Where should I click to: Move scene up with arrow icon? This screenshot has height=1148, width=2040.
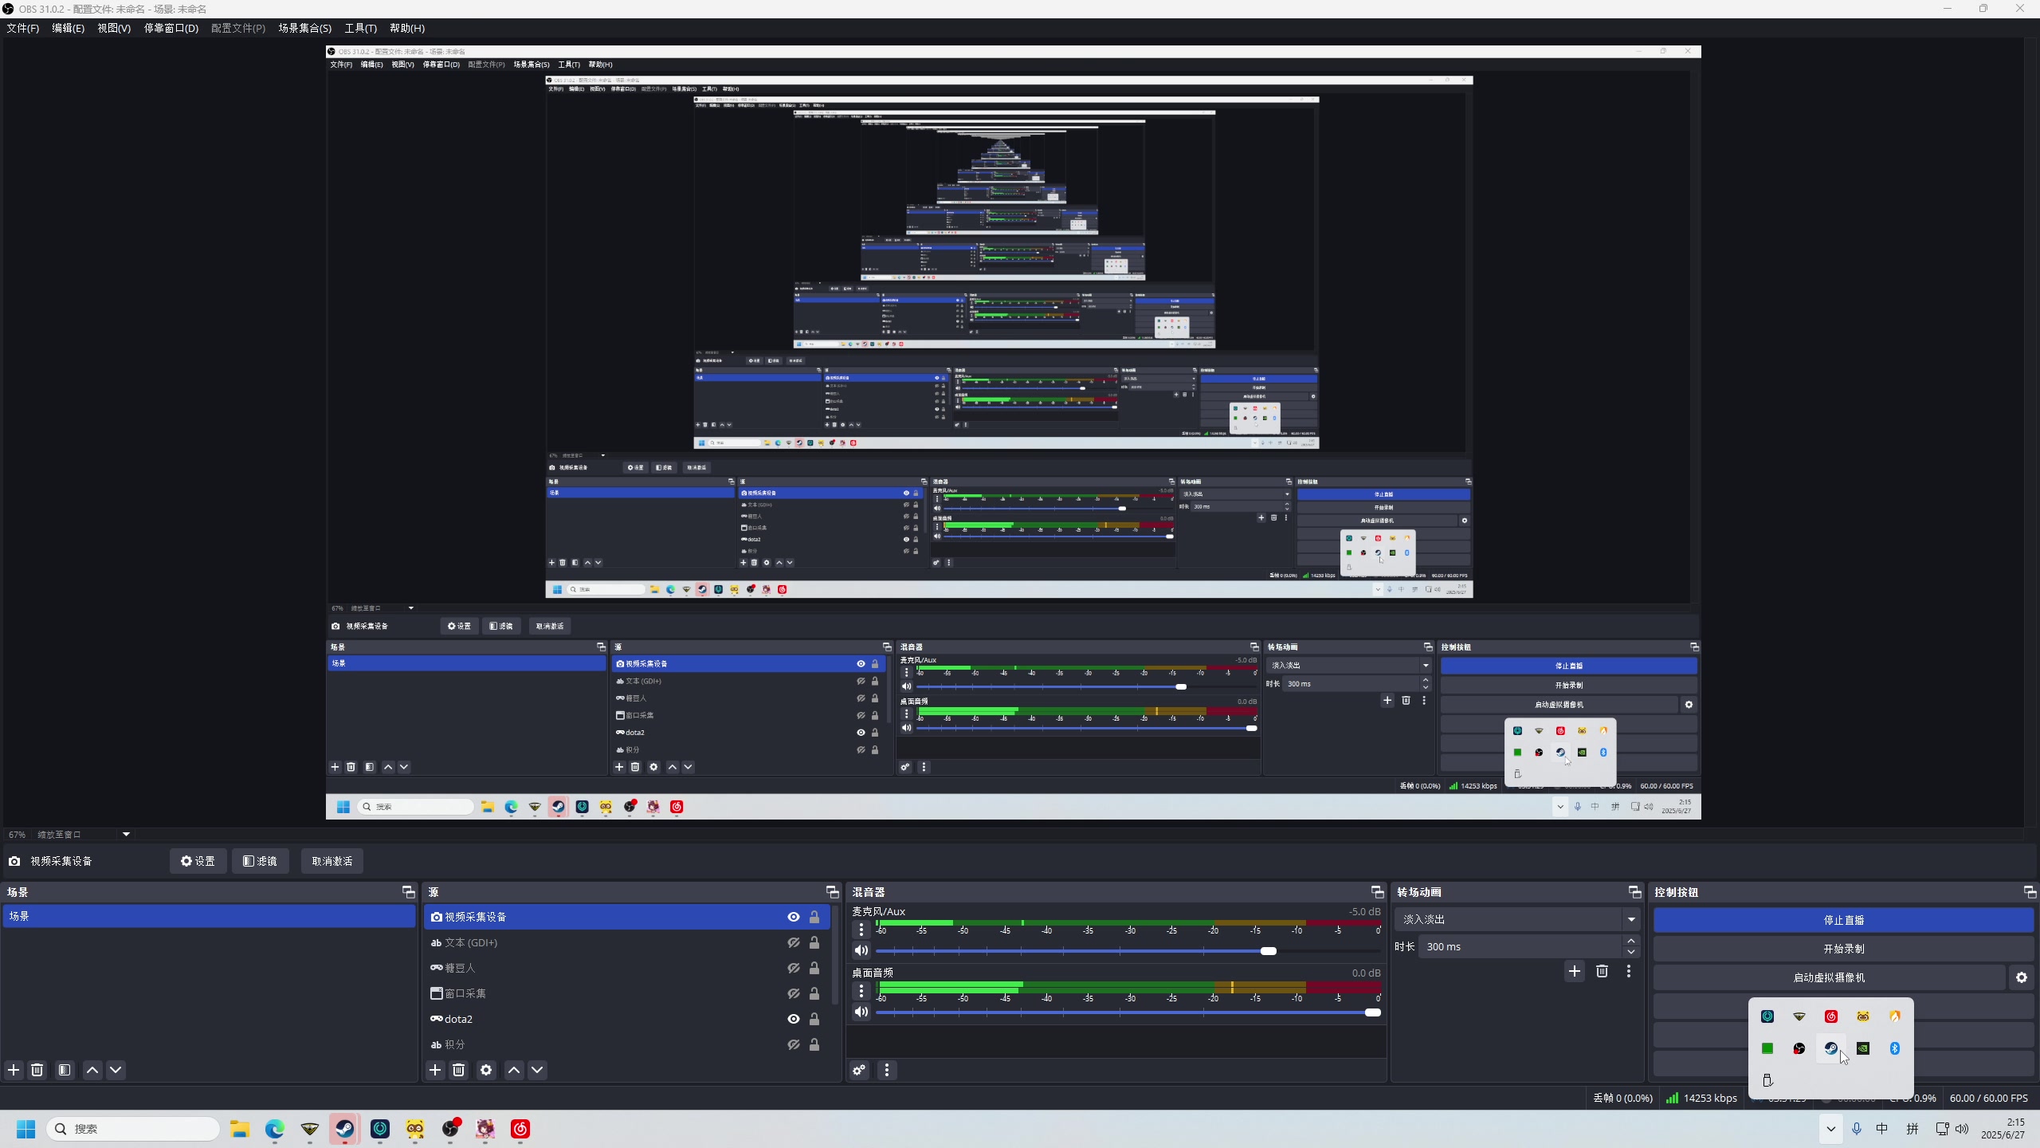tap(92, 1070)
